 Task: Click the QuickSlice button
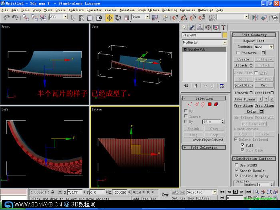click(x=244, y=85)
